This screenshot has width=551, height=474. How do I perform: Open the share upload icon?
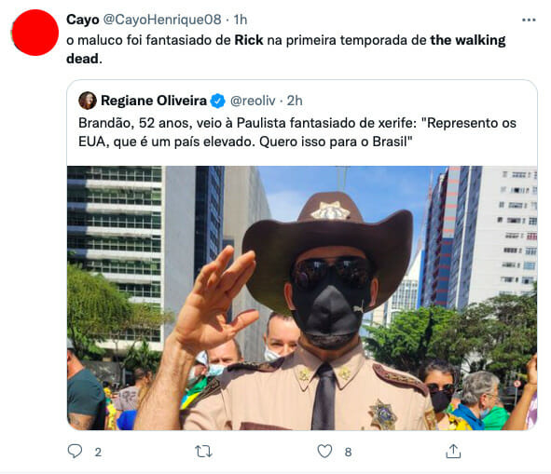[453, 451]
